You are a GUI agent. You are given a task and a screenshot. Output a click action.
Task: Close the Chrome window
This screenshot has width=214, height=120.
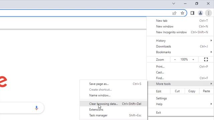pos(208,4)
